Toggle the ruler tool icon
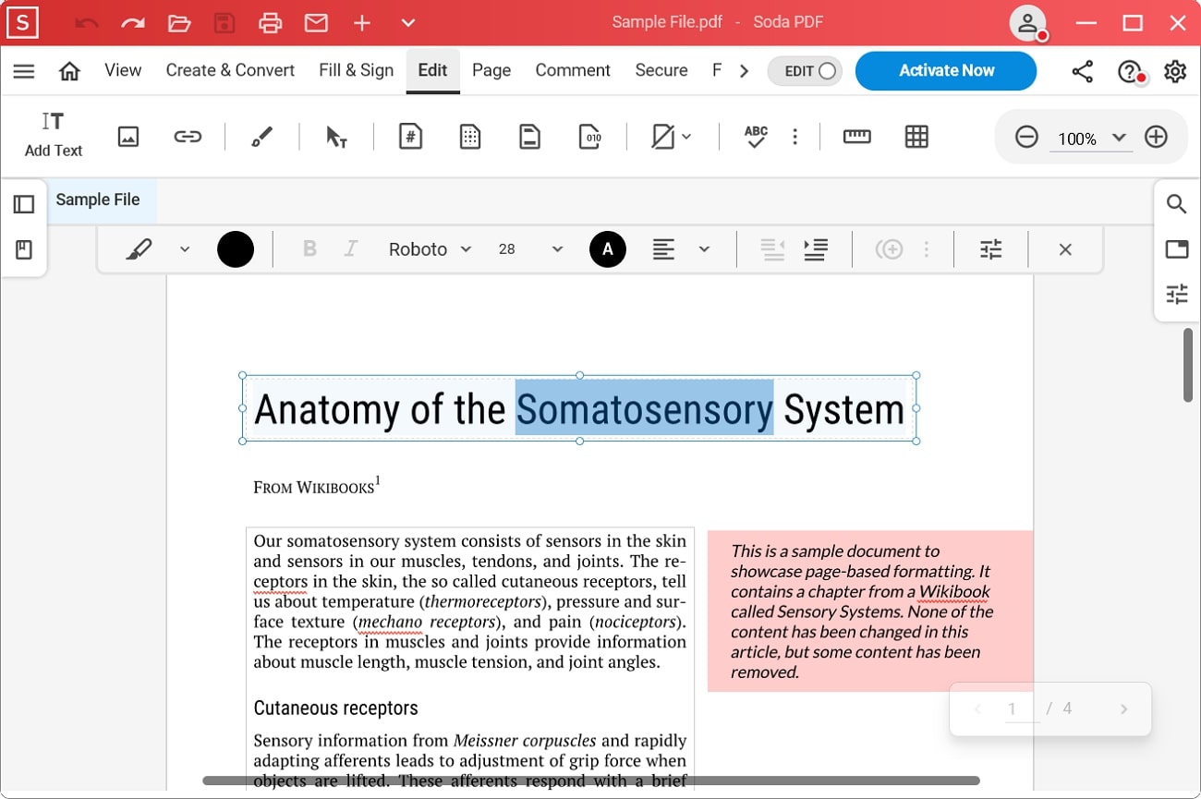 (857, 137)
